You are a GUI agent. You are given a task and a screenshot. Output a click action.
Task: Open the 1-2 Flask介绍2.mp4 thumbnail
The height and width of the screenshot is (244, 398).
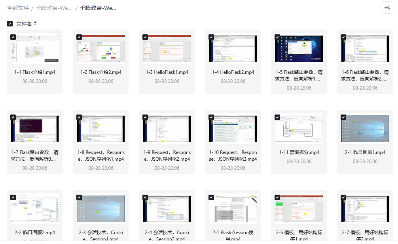pyautogui.click(x=101, y=49)
